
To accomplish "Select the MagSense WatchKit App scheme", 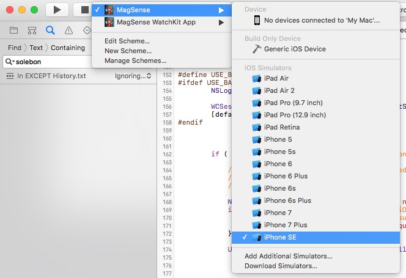I will [x=161, y=22].
